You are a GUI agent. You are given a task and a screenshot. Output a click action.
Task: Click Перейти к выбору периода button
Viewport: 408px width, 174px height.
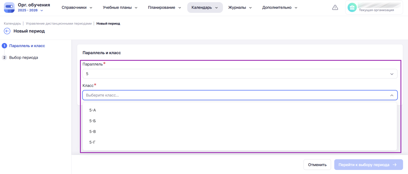point(368,165)
